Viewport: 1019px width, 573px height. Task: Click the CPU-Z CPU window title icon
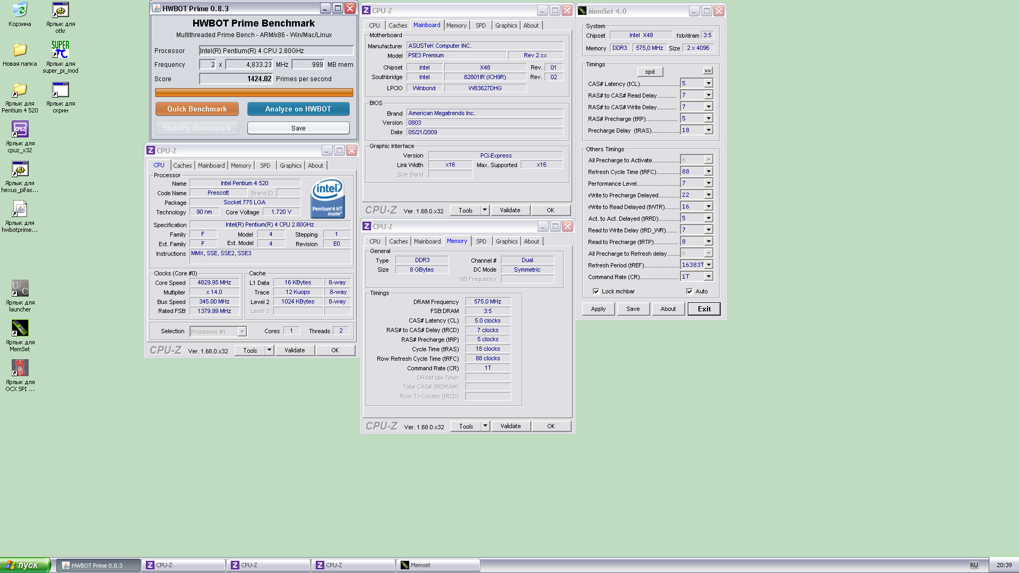[151, 151]
